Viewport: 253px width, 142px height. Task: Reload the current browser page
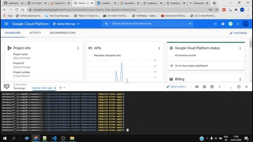(x=17, y=9)
